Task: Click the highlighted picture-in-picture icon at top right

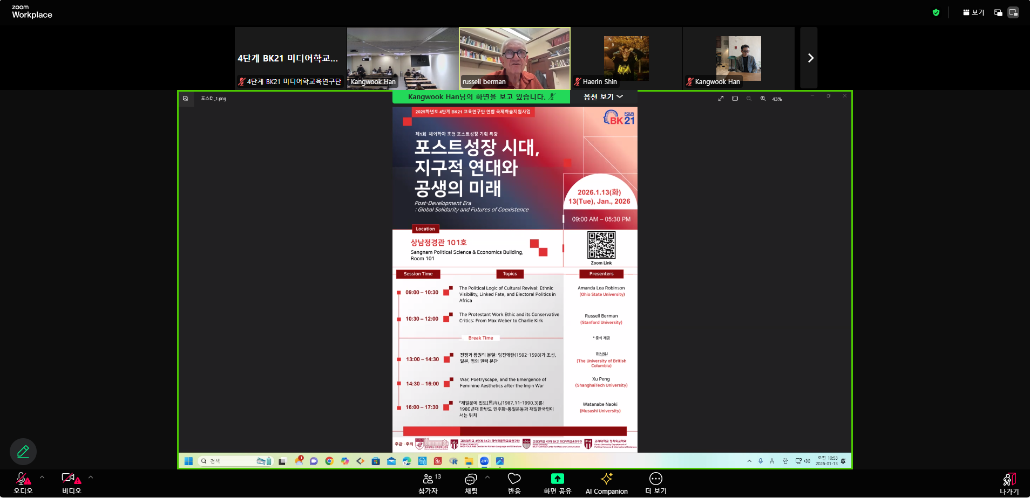Action: point(1013,12)
